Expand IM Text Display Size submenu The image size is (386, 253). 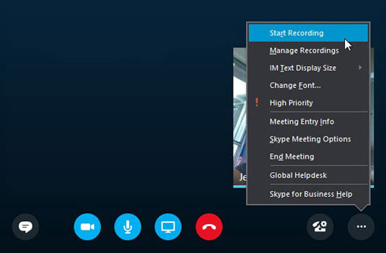[x=308, y=68]
